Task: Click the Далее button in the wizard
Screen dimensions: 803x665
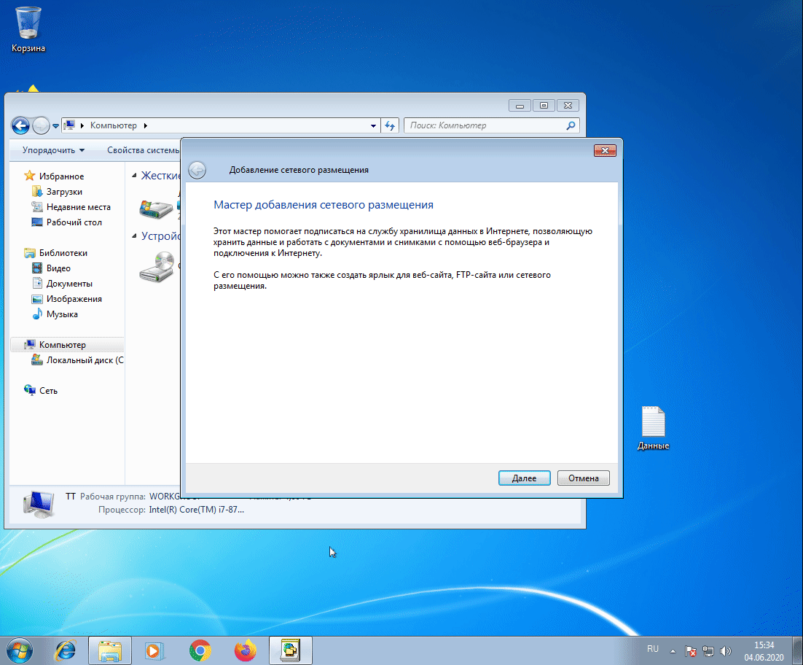Action: coord(524,478)
